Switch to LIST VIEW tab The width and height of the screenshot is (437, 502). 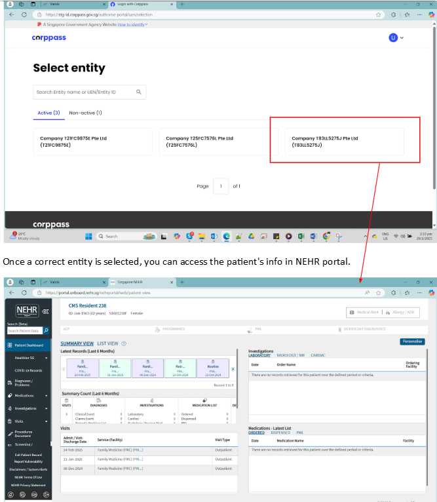(107, 343)
